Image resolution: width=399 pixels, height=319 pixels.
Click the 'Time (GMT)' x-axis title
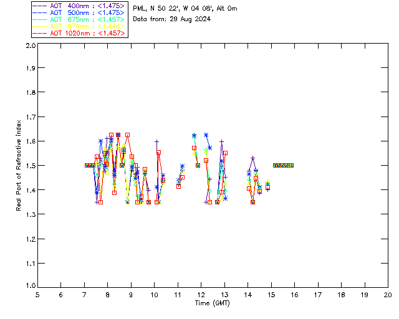point(213,303)
